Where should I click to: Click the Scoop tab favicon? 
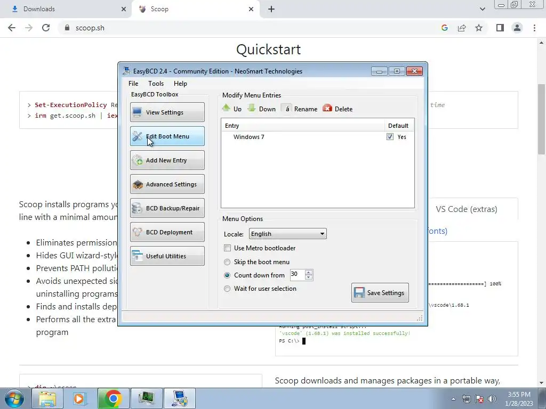[x=142, y=9]
